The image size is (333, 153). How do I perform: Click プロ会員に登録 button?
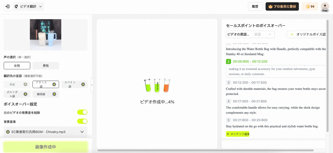(x=282, y=6)
